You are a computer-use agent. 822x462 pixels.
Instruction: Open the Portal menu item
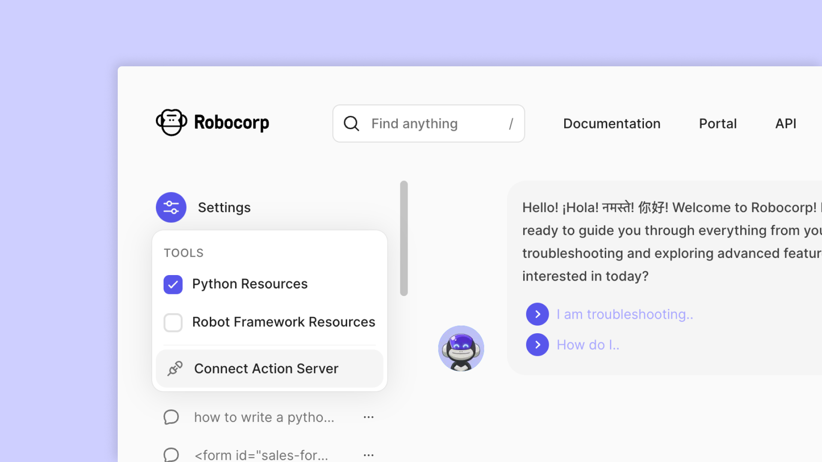(718, 124)
